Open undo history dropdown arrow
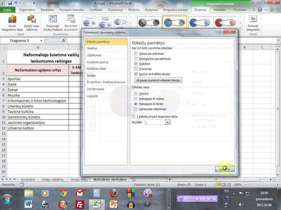The image size is (281, 210). click(x=20, y=3)
